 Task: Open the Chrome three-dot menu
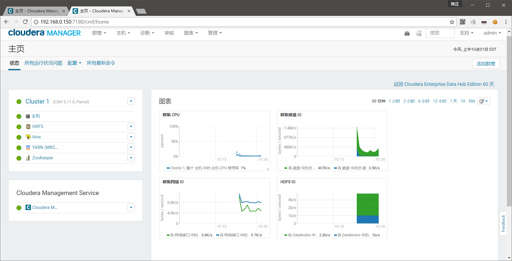(506, 22)
